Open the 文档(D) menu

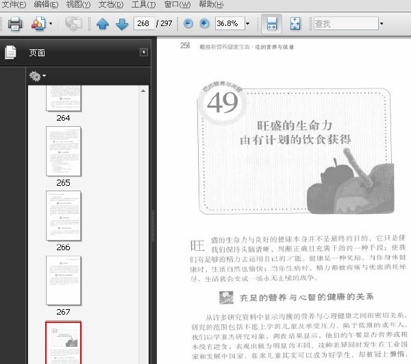coord(111,5)
